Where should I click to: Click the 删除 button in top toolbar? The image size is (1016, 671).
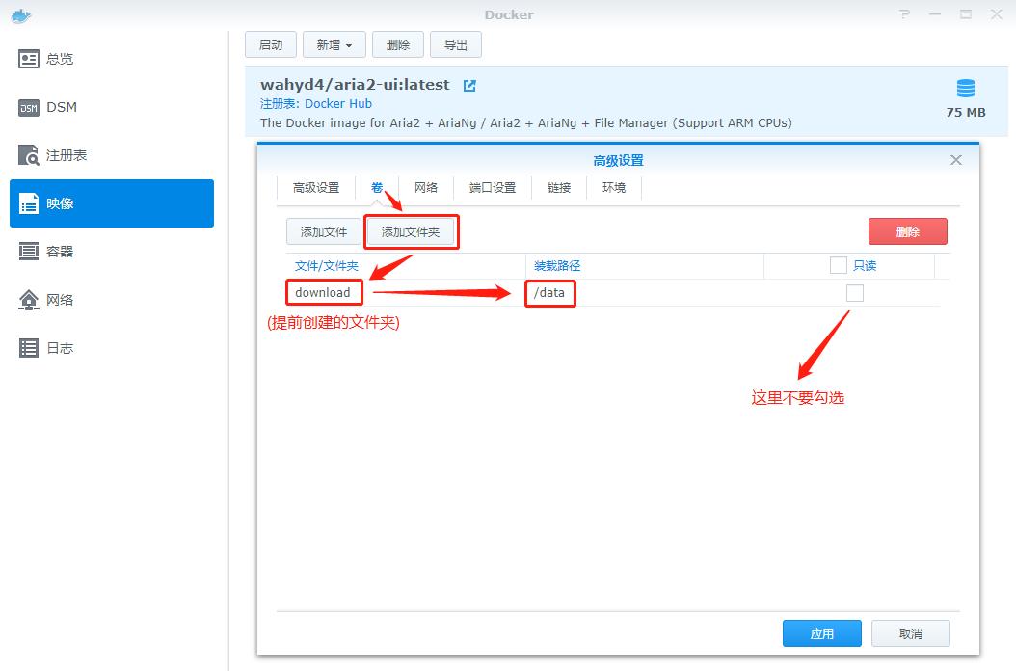(398, 44)
